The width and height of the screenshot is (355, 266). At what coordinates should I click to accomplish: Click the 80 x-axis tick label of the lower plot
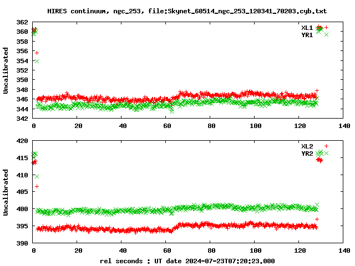[211, 250]
